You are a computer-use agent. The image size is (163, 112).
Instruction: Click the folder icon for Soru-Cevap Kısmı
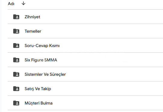click(x=16, y=46)
